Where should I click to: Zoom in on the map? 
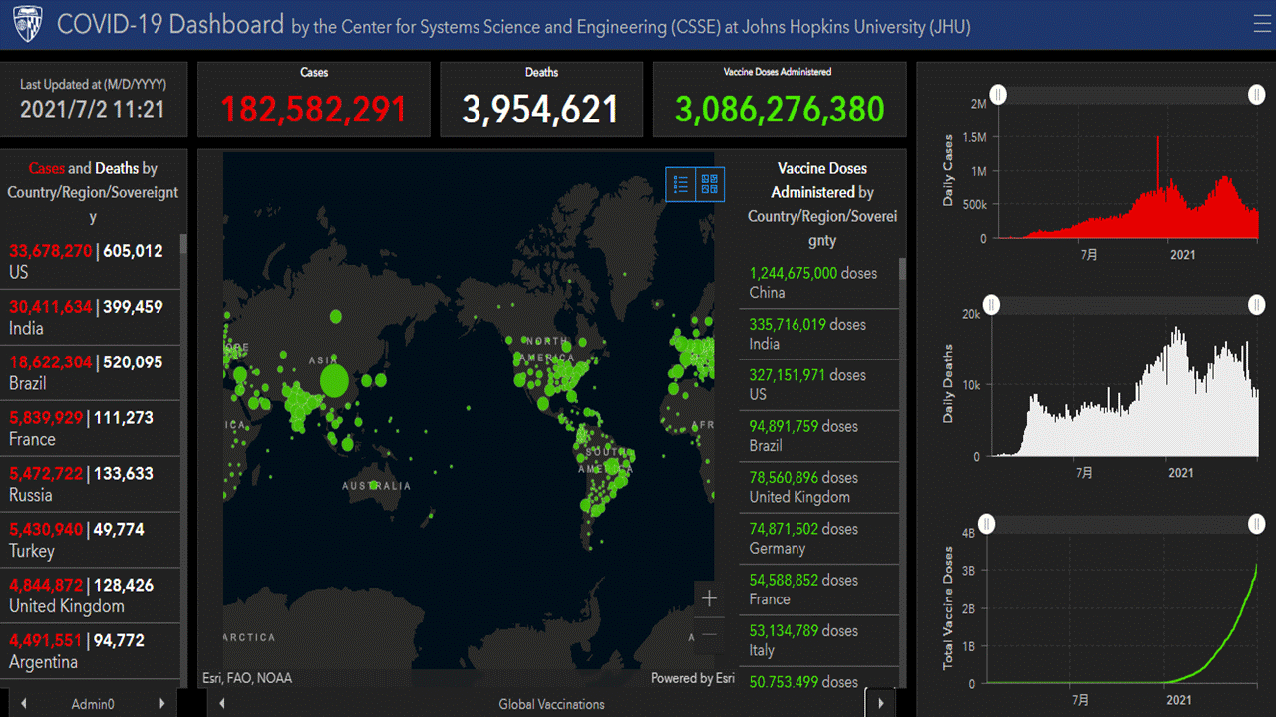click(709, 598)
